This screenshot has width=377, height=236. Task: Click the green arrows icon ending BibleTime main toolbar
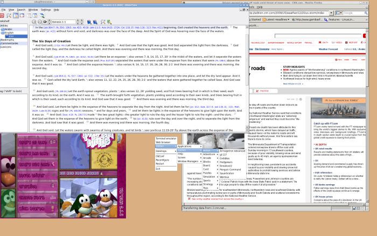42,16
